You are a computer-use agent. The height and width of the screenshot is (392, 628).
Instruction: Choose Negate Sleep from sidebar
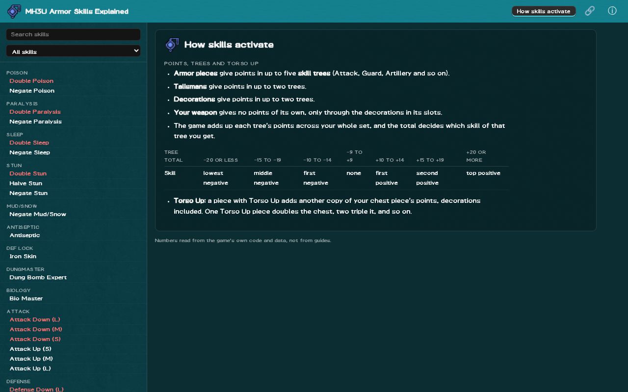(29, 152)
